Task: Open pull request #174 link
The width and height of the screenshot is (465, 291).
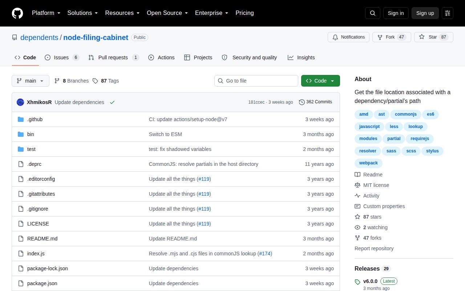Action: coord(265,254)
